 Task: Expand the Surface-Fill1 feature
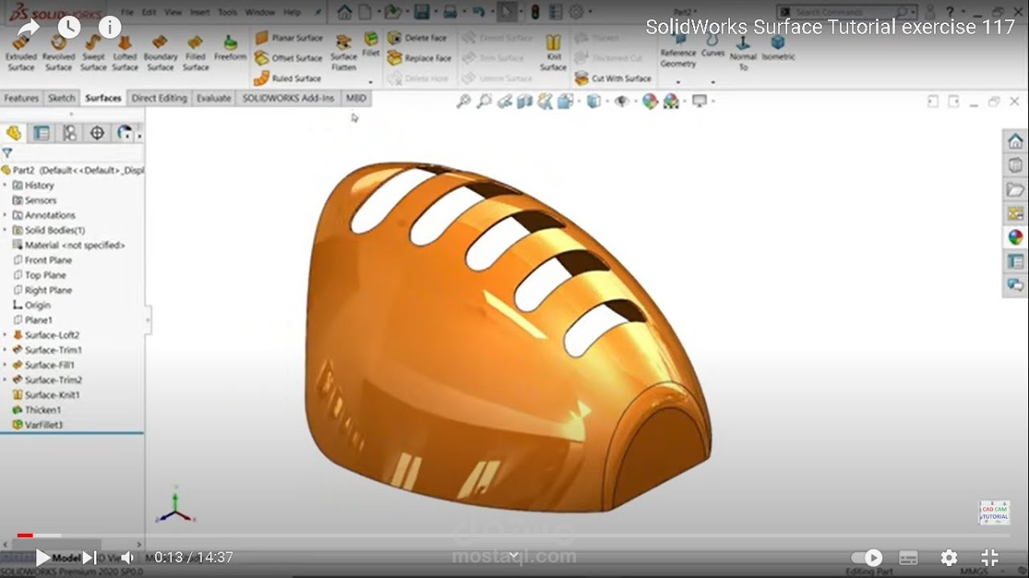point(5,365)
